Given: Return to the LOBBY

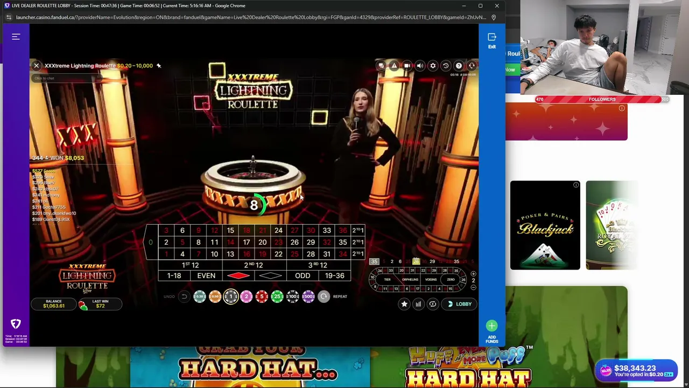Looking at the screenshot, I should [459, 304].
